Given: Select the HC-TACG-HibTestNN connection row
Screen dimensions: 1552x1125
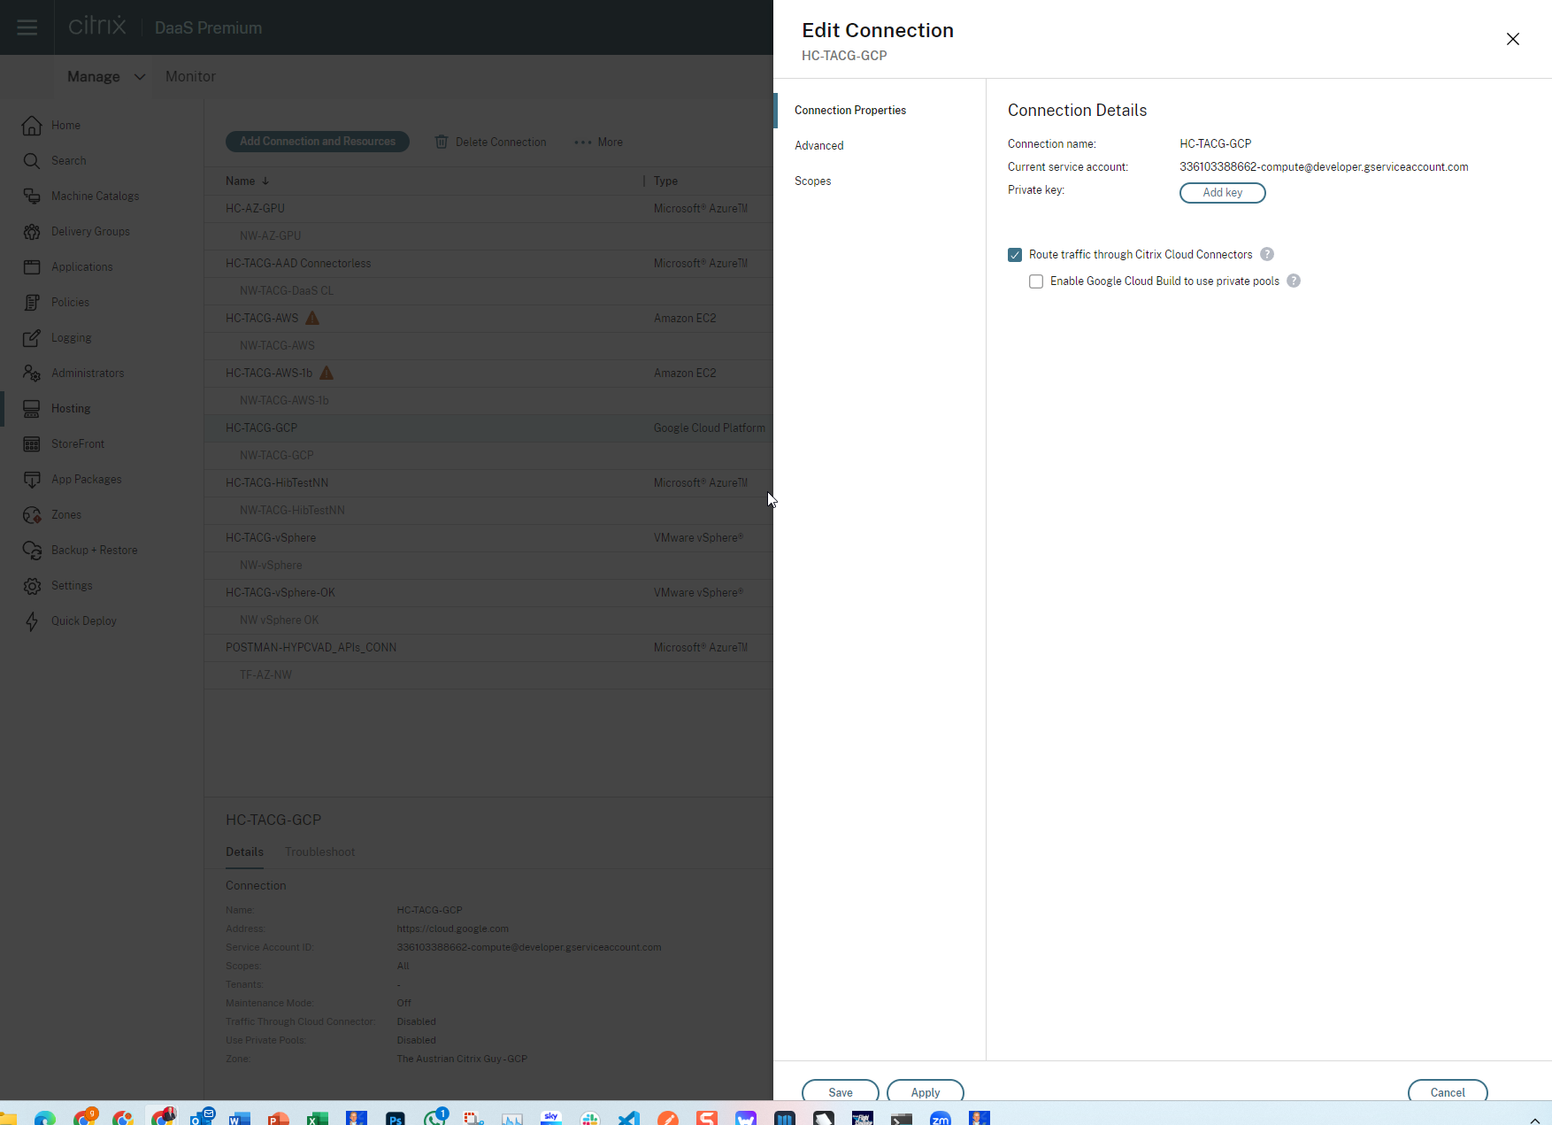Looking at the screenshot, I should [489, 482].
